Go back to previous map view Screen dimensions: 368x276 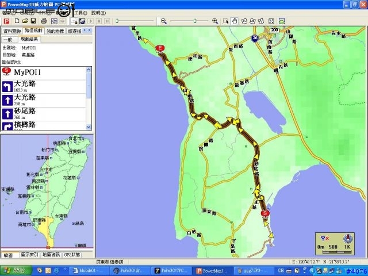tap(54, 21)
